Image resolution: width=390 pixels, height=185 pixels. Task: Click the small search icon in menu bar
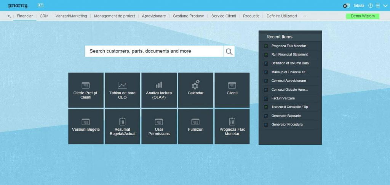[x=9, y=16]
